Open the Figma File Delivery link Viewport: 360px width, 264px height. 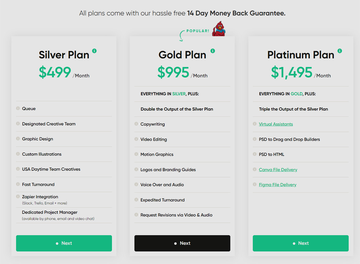[278, 185]
